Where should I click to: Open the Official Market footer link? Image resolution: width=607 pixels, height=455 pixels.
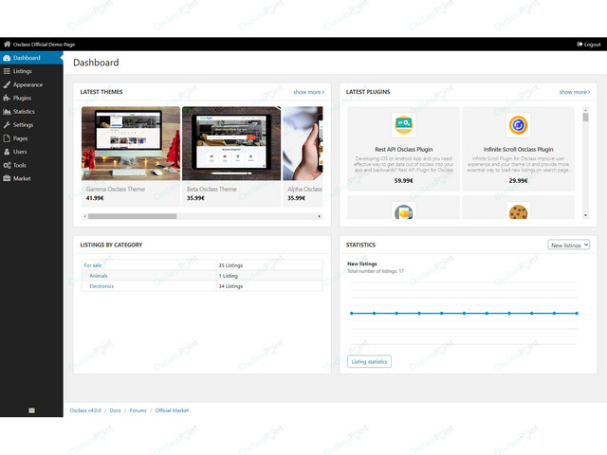coord(172,410)
